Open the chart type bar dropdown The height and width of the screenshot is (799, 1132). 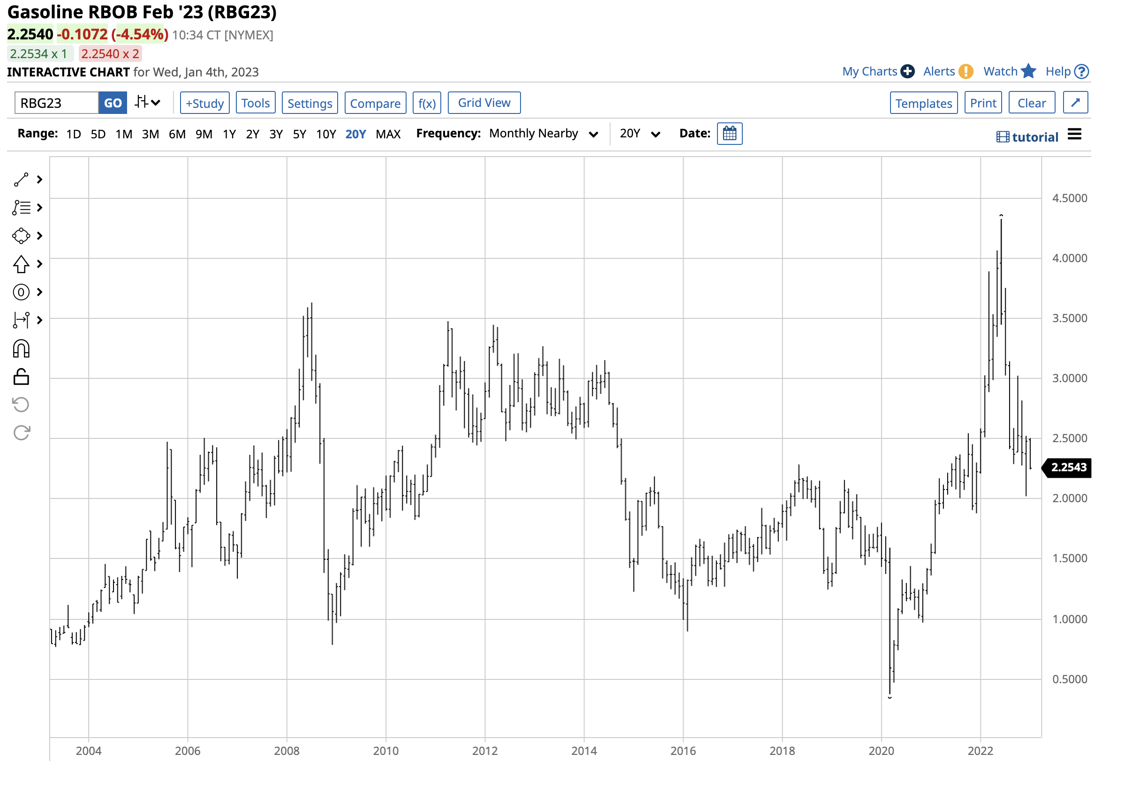tap(147, 103)
